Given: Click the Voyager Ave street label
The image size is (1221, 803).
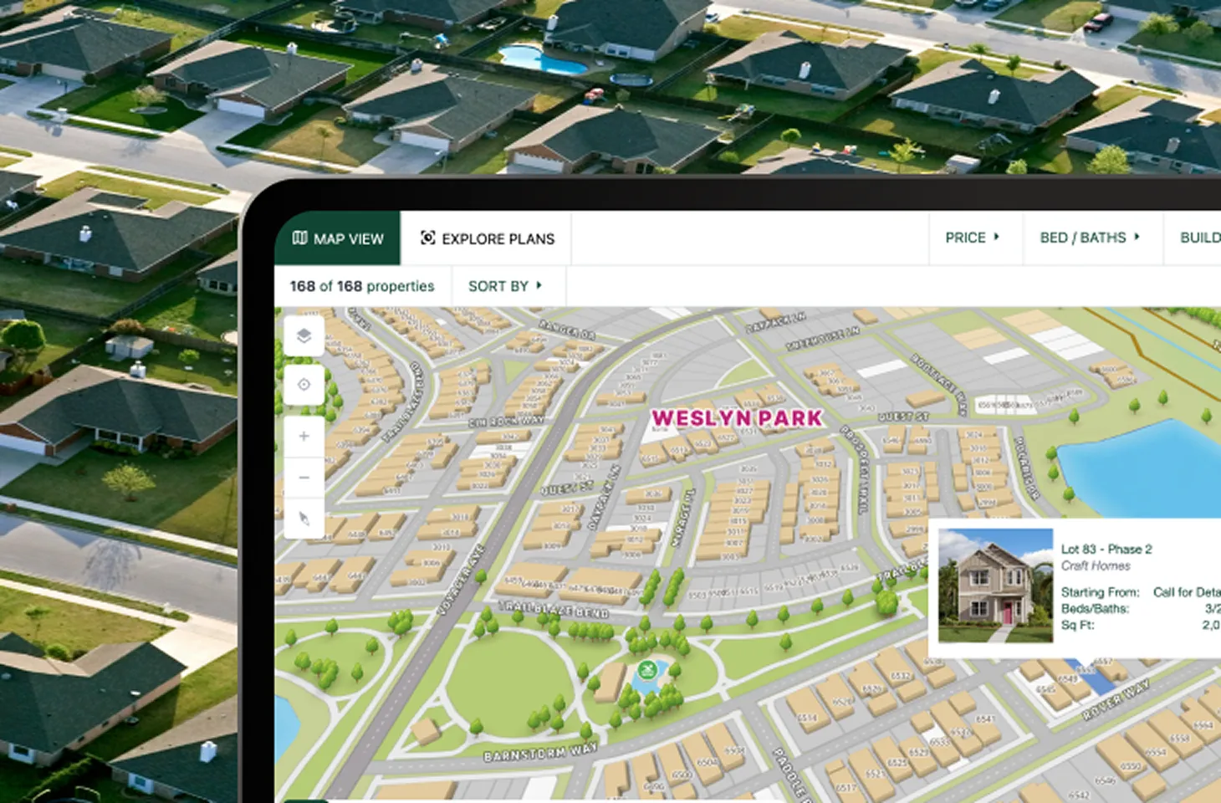Looking at the screenshot, I should click(x=461, y=580).
